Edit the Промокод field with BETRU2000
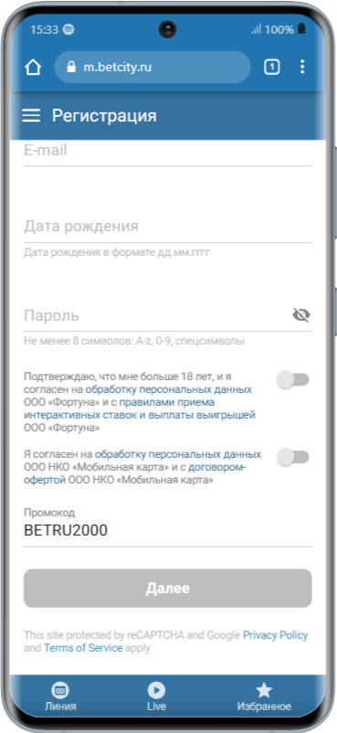Image resolution: width=337 pixels, height=733 pixels. point(168,526)
